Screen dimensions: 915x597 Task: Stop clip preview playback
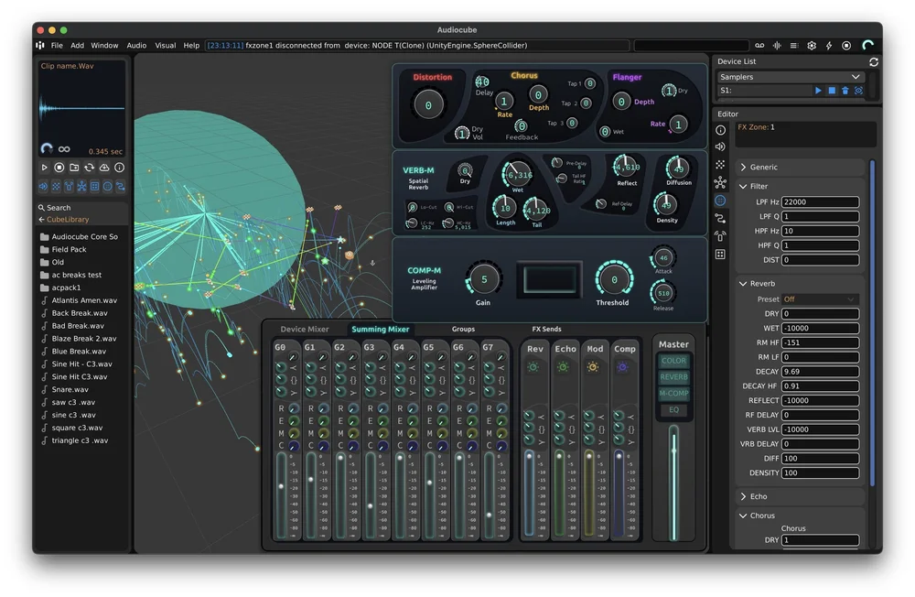tap(59, 168)
